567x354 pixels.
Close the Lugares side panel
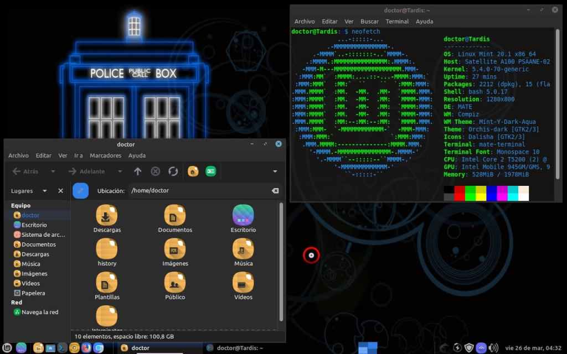coord(60,191)
